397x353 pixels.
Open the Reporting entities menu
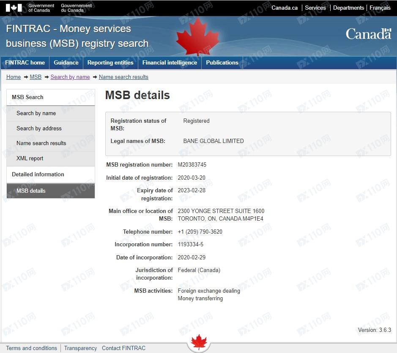110,63
